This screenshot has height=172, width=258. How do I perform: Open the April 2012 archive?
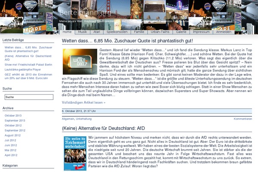coord(11,155)
